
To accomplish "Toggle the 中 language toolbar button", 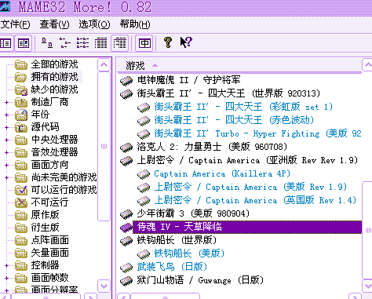I will coord(144,43).
